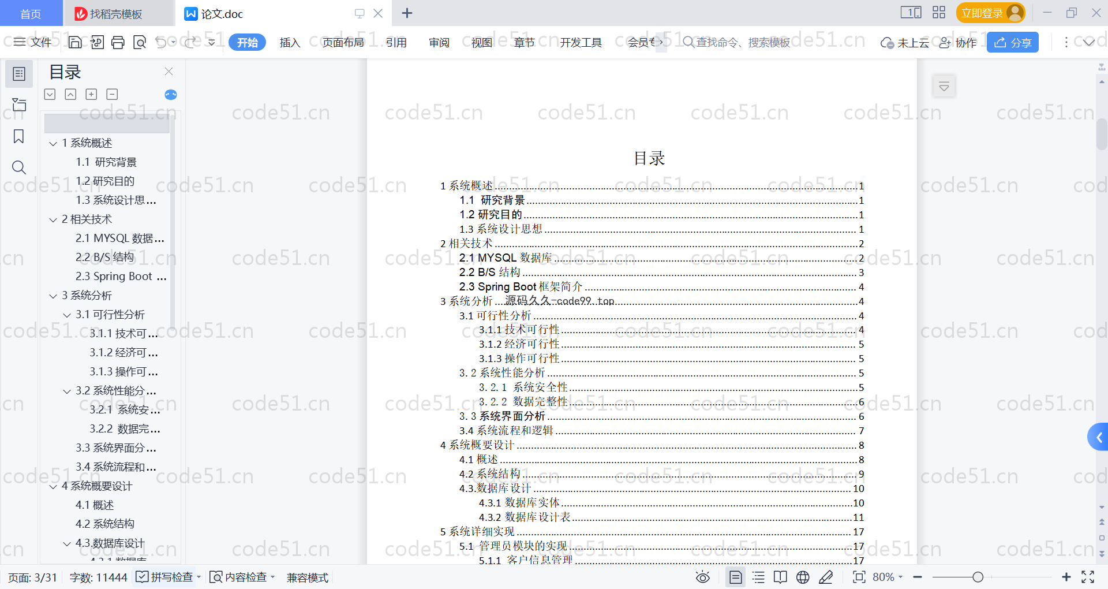Open the apps grid icon
Screen dimensions: 1108x589
pos(939,13)
